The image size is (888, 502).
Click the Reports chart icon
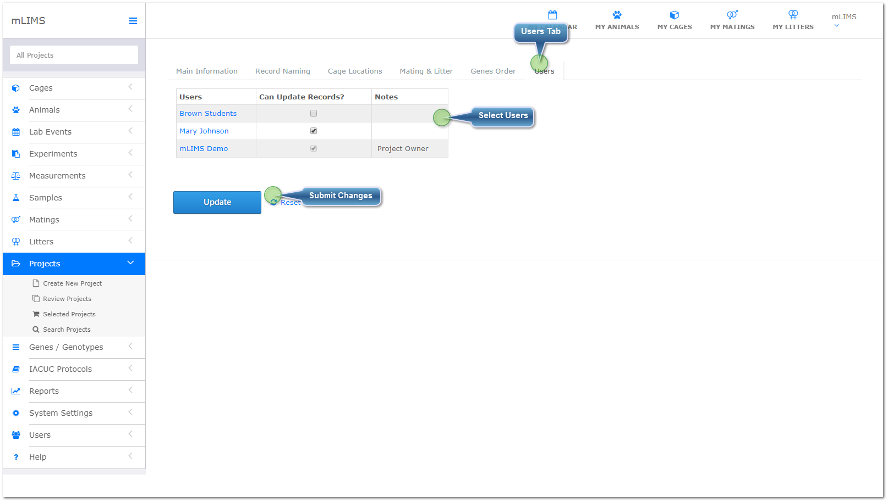pyautogui.click(x=16, y=391)
